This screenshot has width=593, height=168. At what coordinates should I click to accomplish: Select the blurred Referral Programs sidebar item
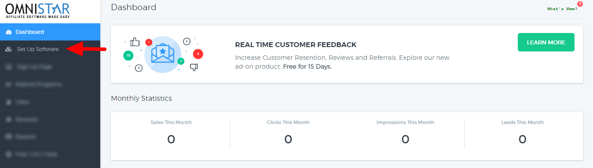click(50, 84)
